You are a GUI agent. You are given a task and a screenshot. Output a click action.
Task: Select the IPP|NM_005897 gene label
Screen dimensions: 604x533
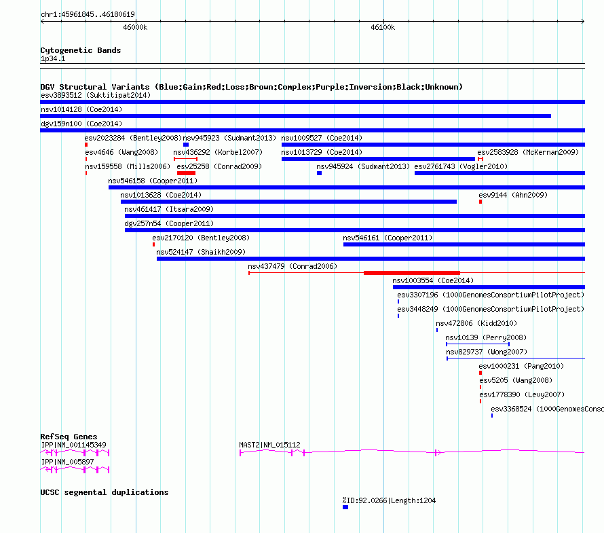67,462
